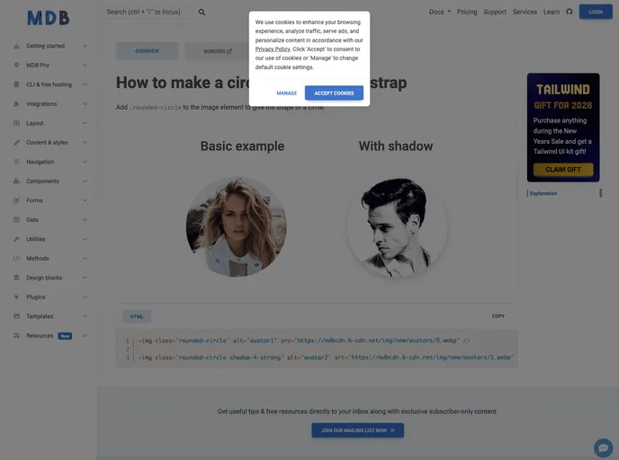Click the Navigation bars icon
This screenshot has width=619, height=460.
click(x=16, y=162)
